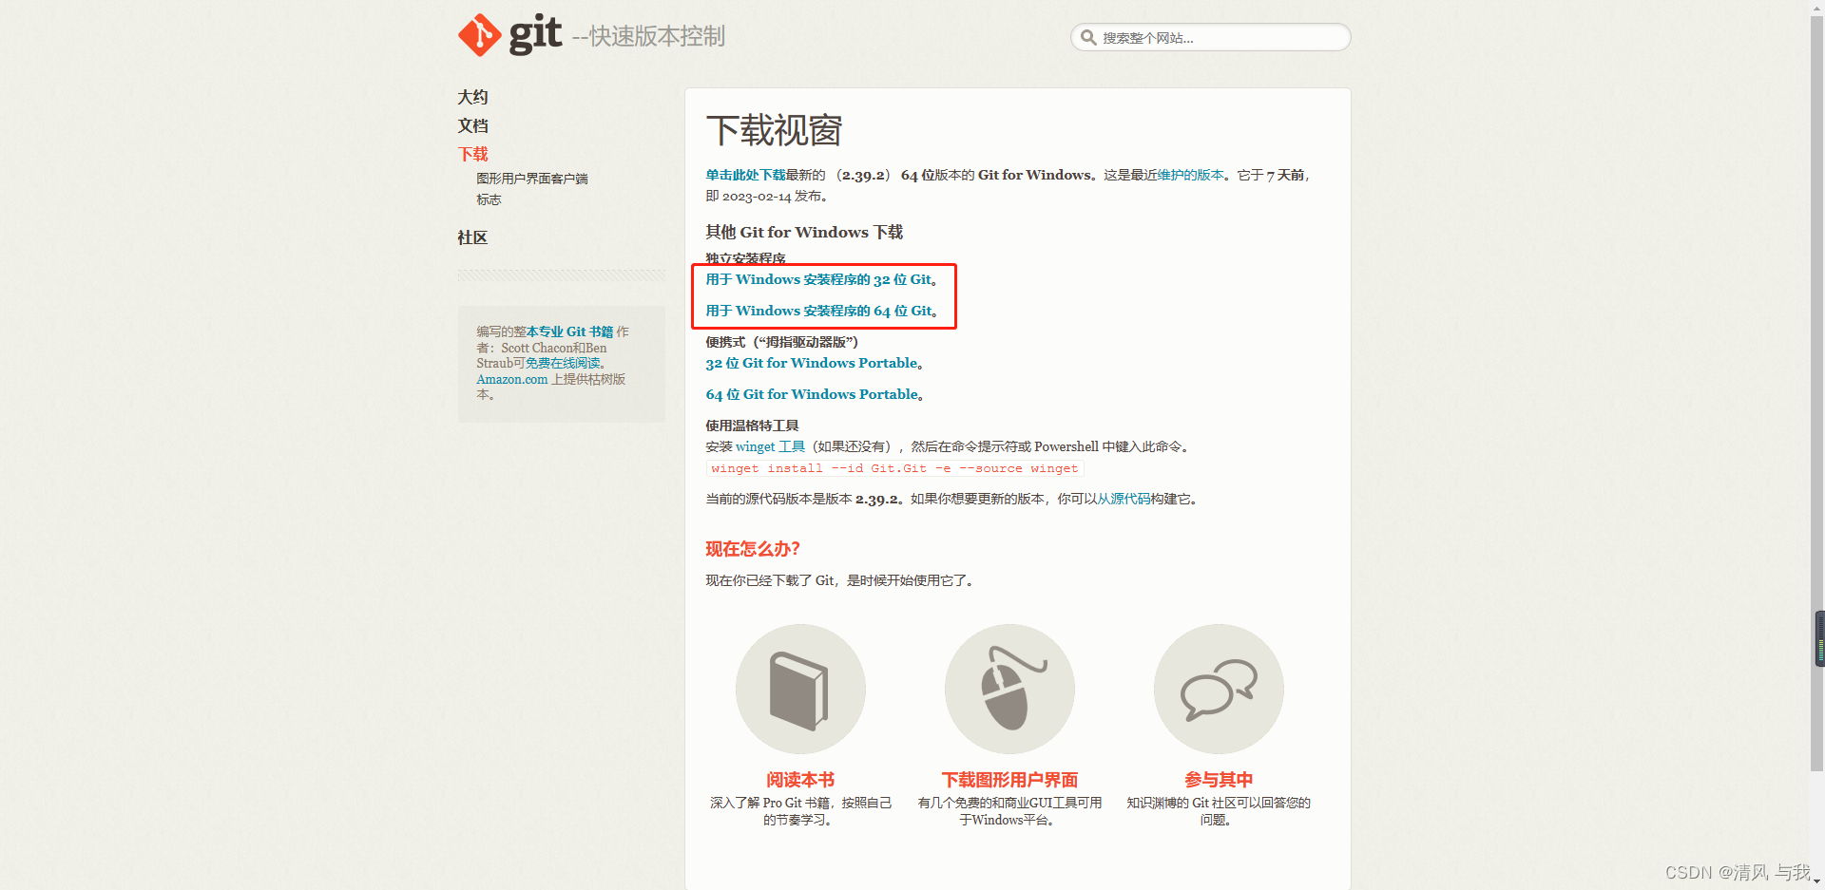Screen dimensions: 1825x890
Task: Click 32 位 Git for Windows Portable link
Action: point(814,363)
